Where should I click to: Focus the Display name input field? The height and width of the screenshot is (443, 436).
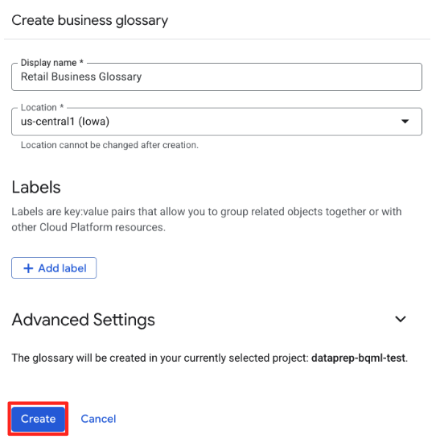pos(216,77)
